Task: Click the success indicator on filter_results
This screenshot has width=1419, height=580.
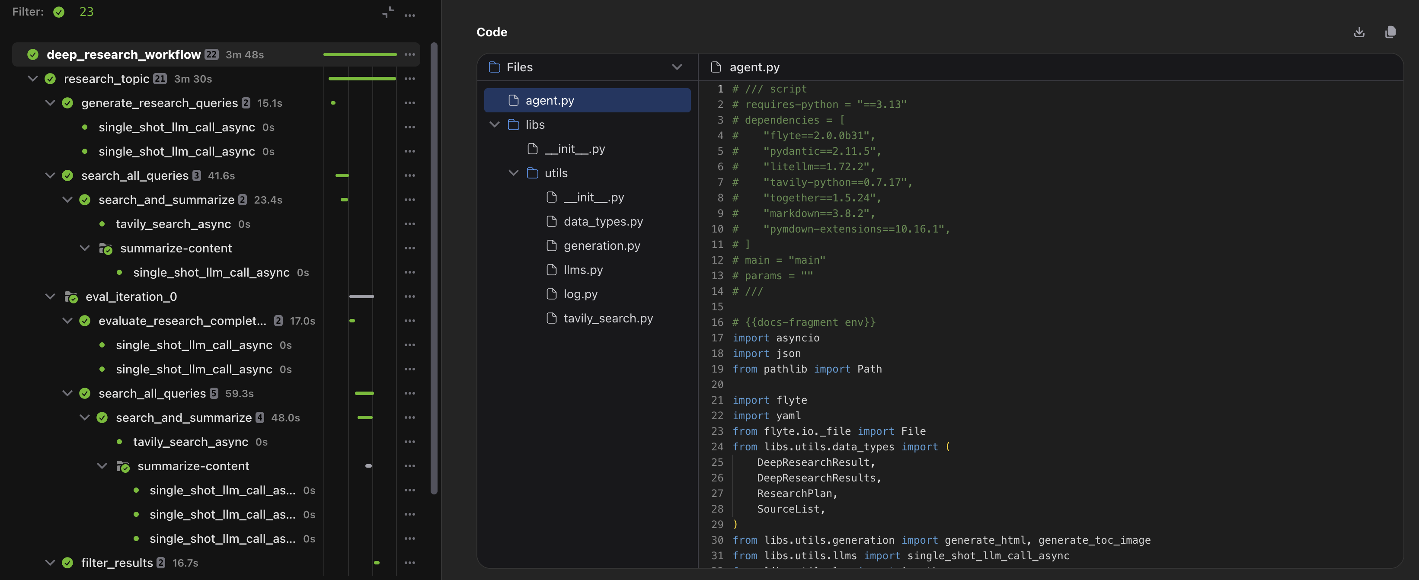Action: coord(68,562)
